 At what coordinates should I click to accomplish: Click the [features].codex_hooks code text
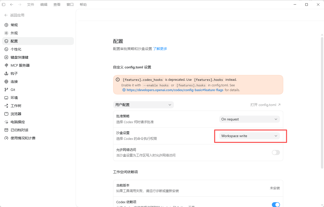(x=143, y=80)
